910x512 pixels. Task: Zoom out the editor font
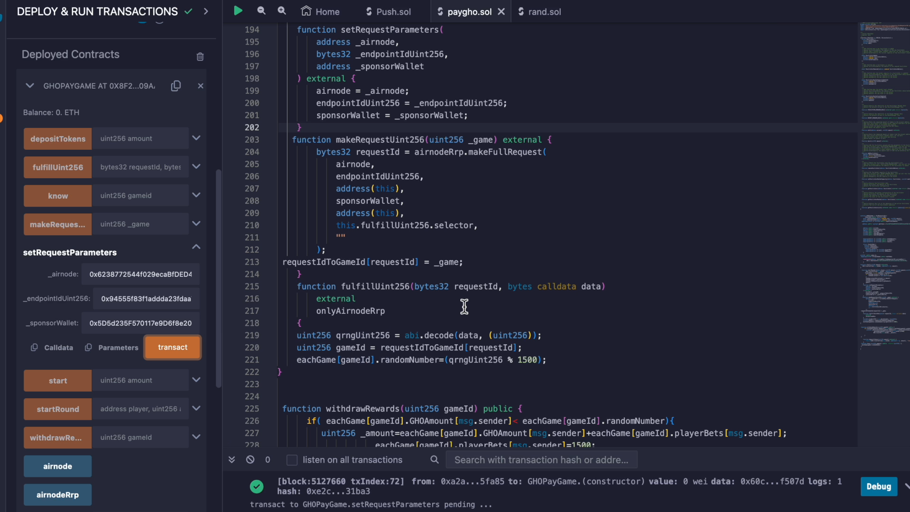[x=261, y=11]
